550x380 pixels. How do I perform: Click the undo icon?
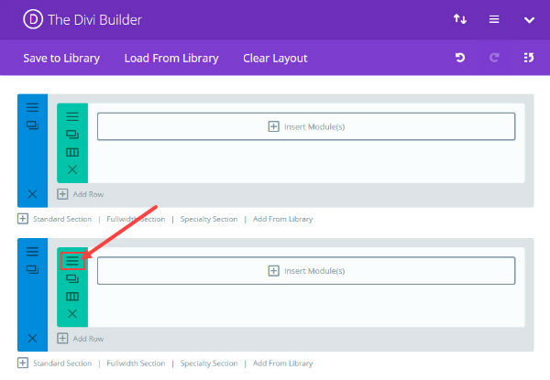(460, 58)
